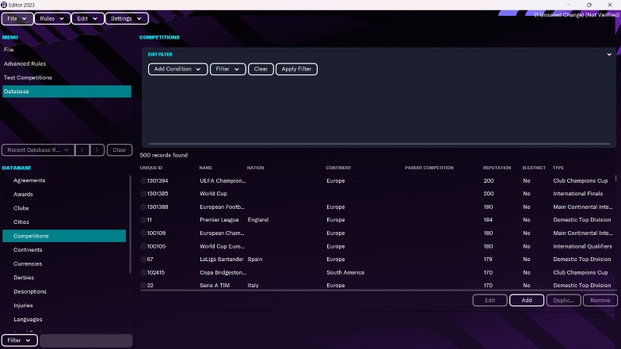The image size is (621, 349).
Task: Sort by the Type column header
Action: (558, 168)
